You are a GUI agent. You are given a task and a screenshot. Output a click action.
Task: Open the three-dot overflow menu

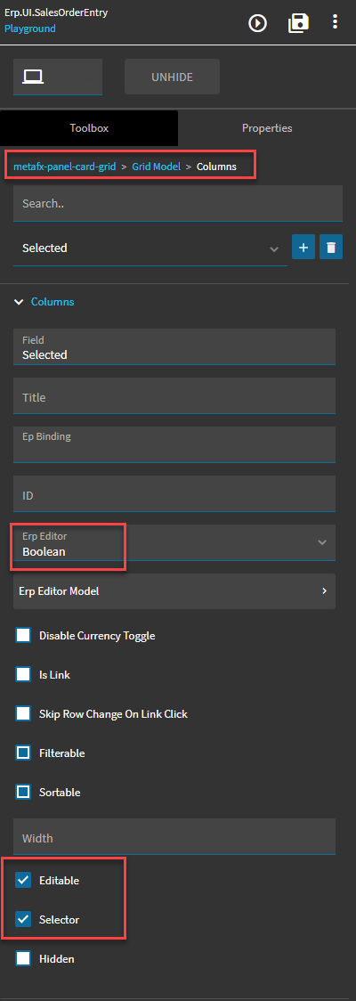click(x=335, y=22)
